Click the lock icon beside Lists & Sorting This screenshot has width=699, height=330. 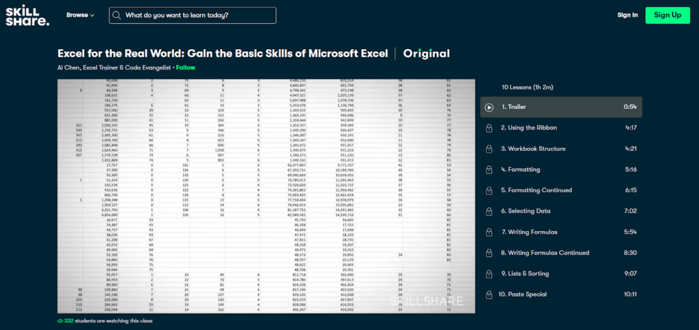point(489,274)
